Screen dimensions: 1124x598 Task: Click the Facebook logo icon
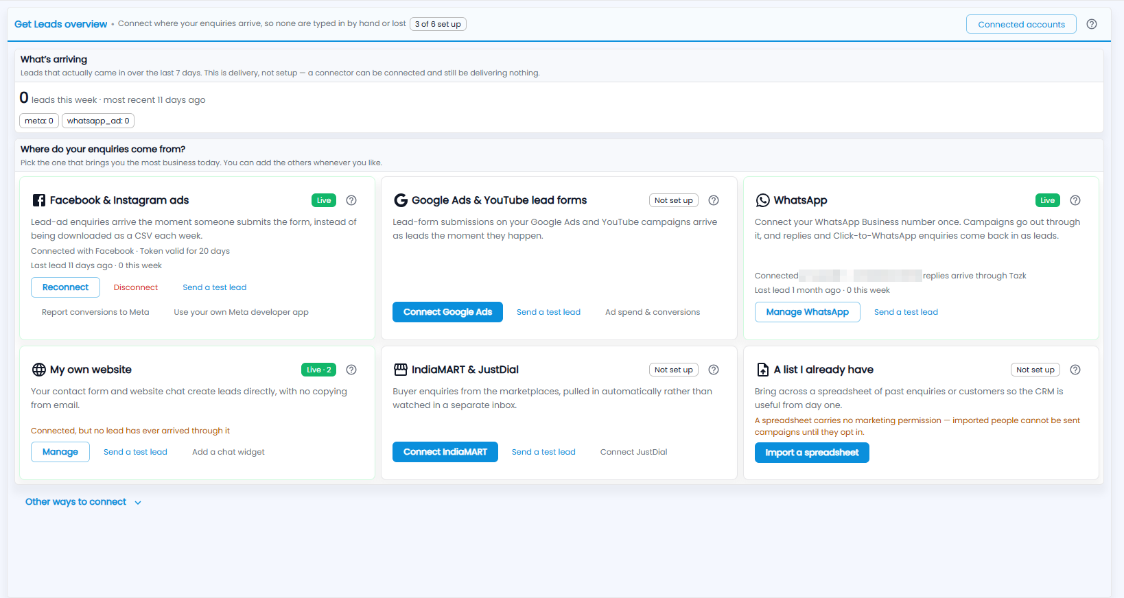coord(39,200)
